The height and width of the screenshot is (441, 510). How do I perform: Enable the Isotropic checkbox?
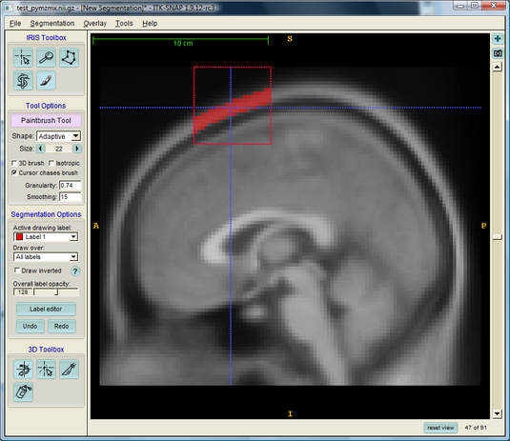(51, 163)
